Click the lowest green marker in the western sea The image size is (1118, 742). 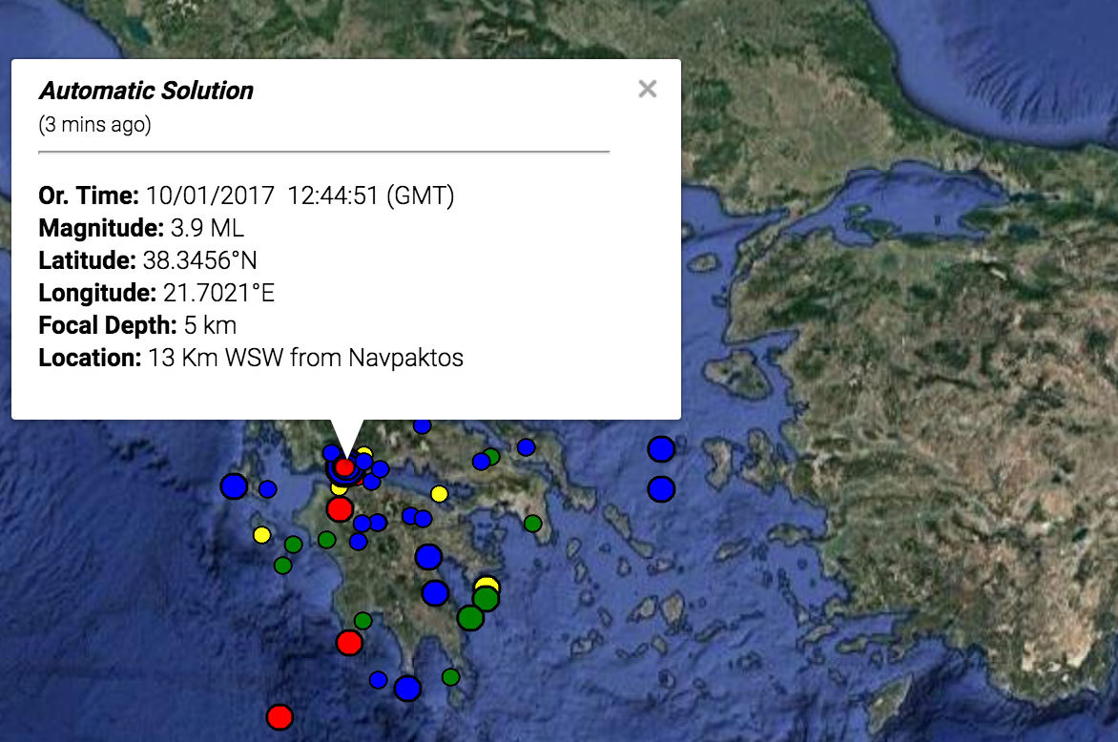[x=283, y=566]
